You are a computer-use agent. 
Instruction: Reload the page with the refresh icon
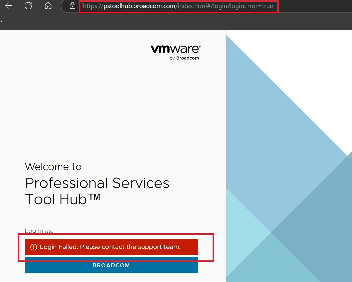28,6
